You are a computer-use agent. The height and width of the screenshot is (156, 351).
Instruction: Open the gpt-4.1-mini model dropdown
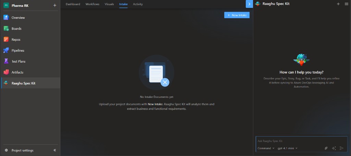pyautogui.click(x=288, y=148)
